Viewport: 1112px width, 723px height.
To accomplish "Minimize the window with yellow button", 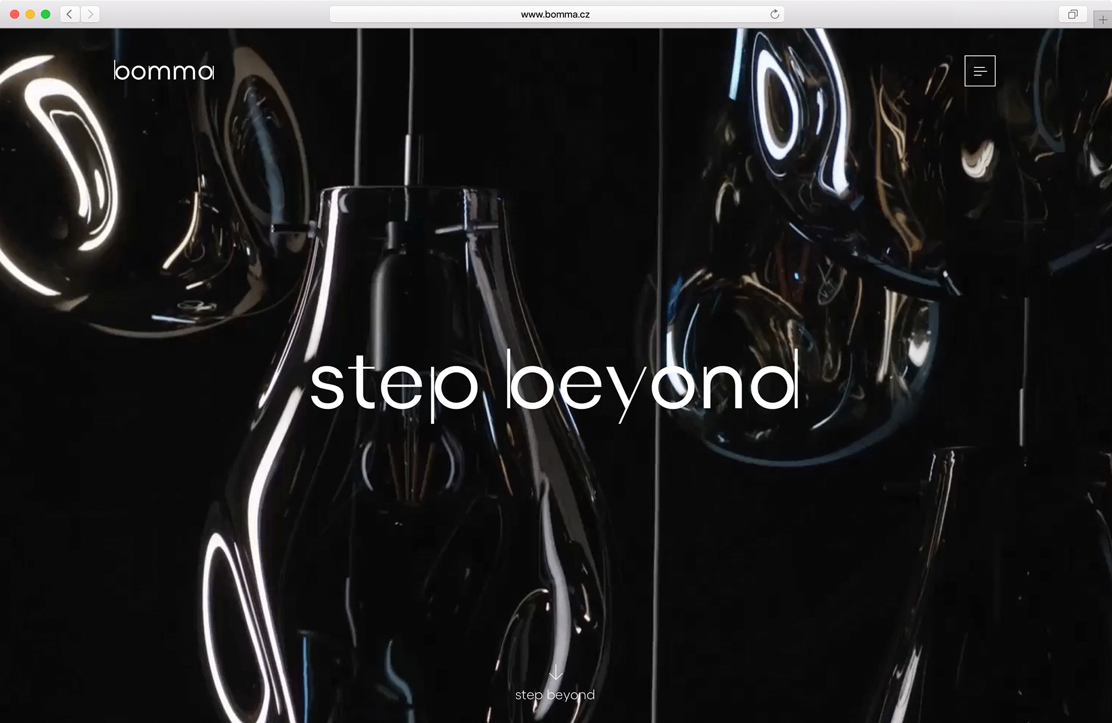I will [30, 14].
